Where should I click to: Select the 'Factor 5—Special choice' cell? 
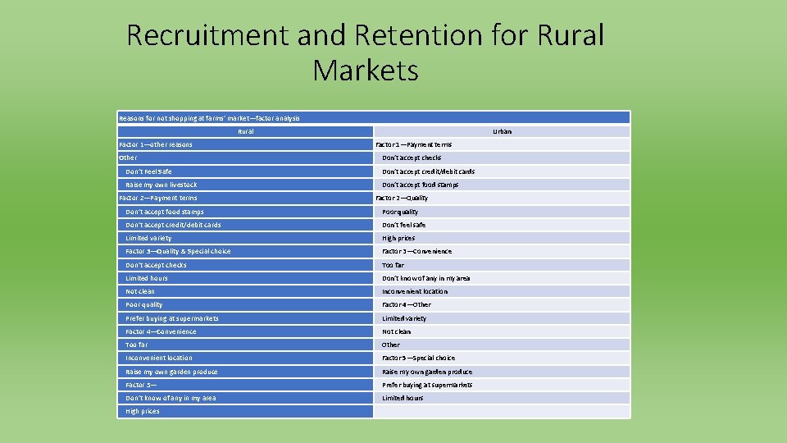502,359
